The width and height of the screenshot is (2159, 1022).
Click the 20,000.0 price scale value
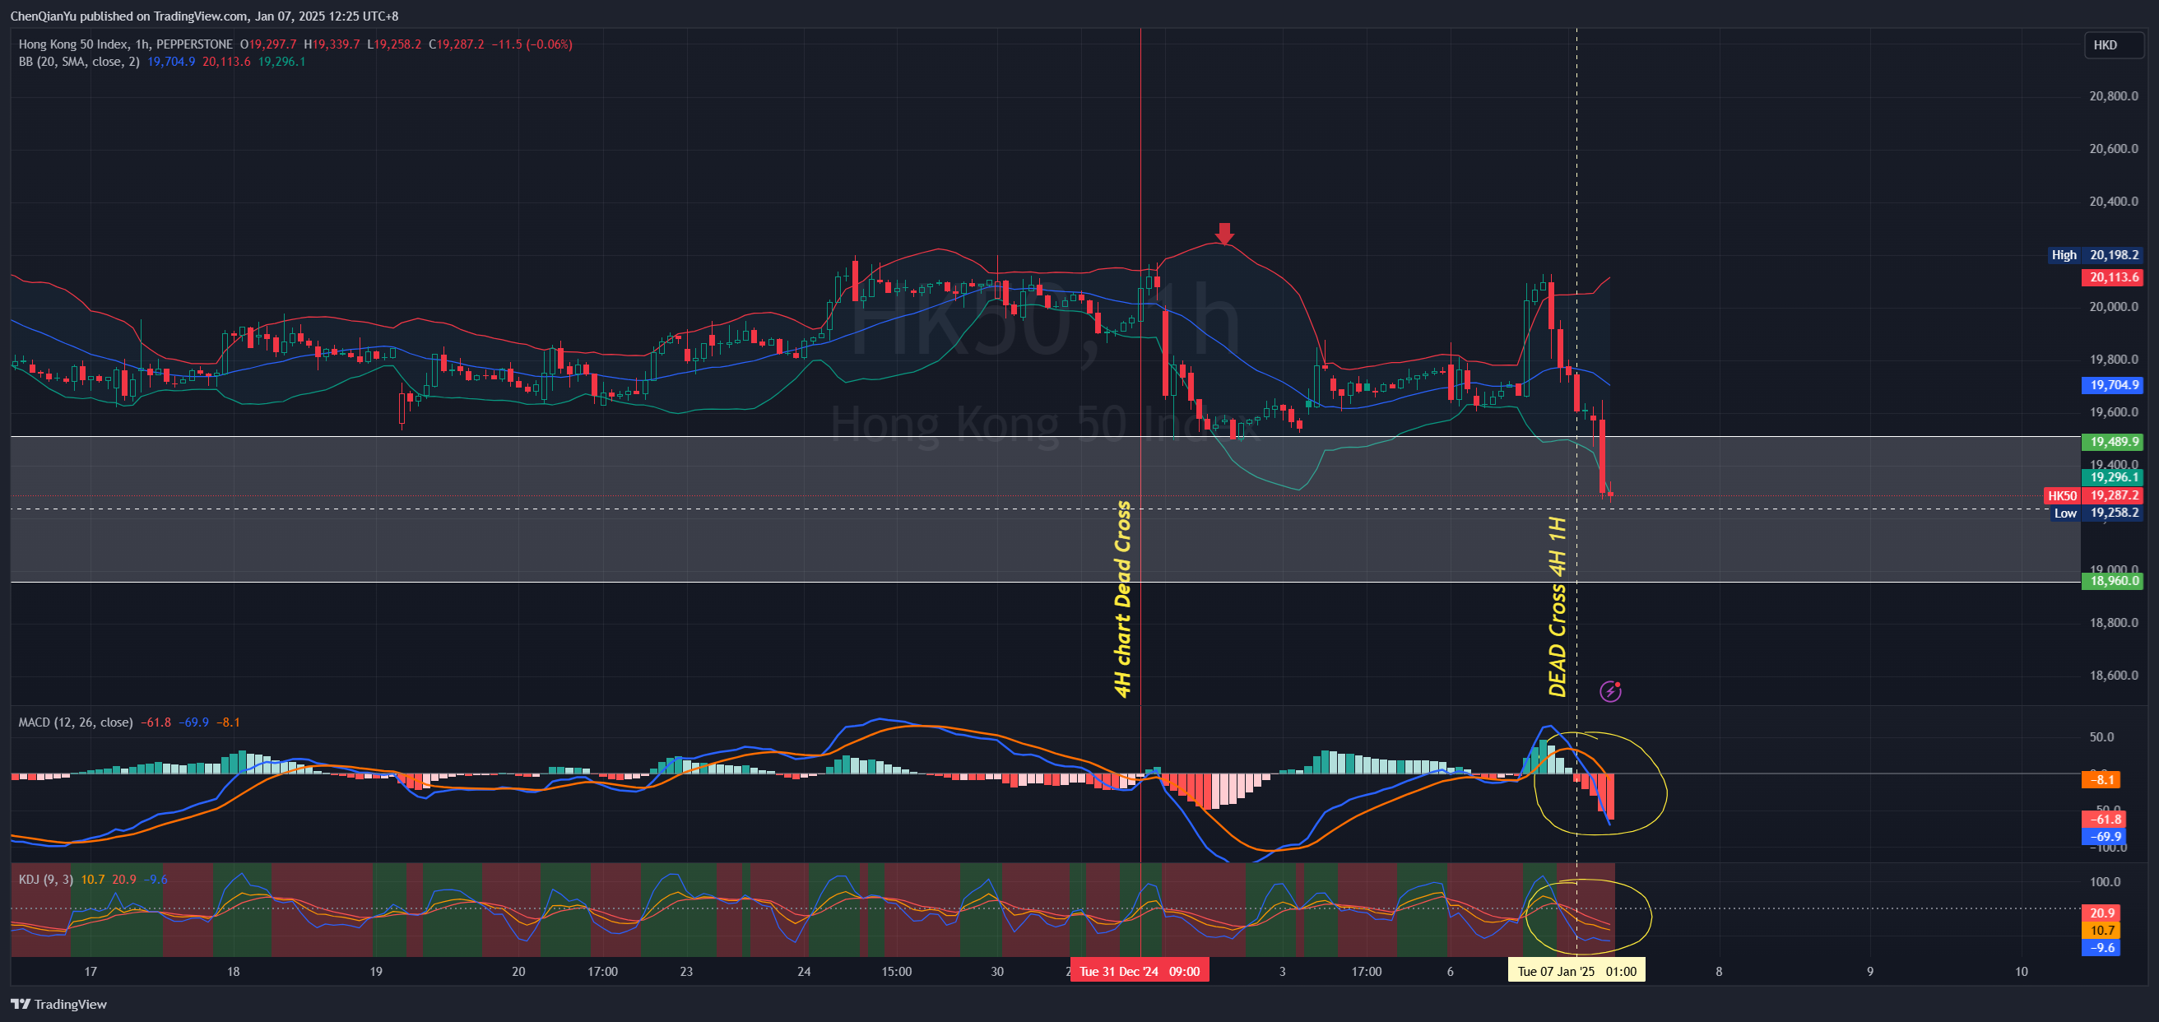tap(2114, 307)
